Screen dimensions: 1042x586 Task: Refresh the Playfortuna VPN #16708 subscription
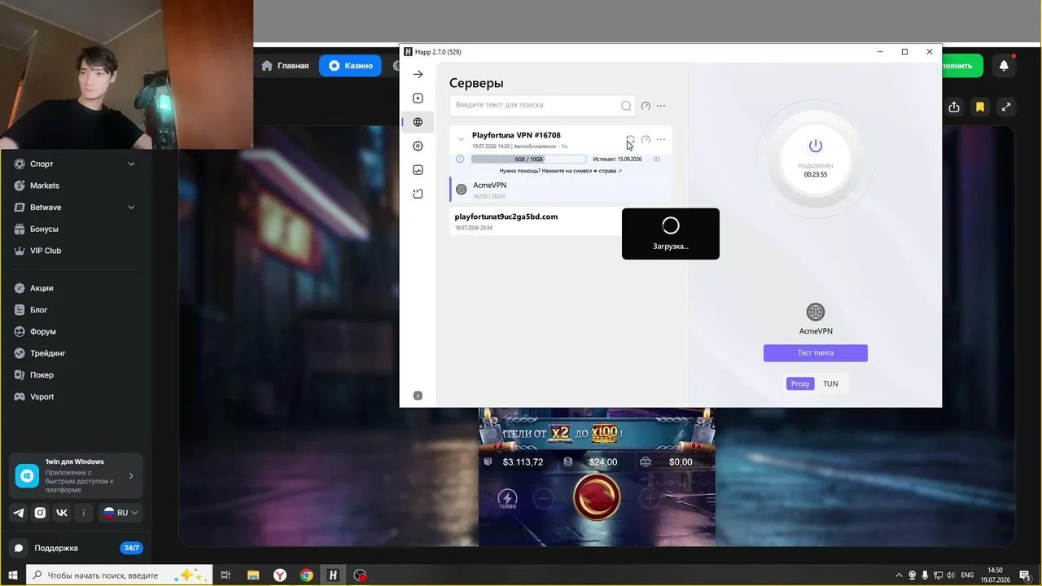[x=630, y=139]
